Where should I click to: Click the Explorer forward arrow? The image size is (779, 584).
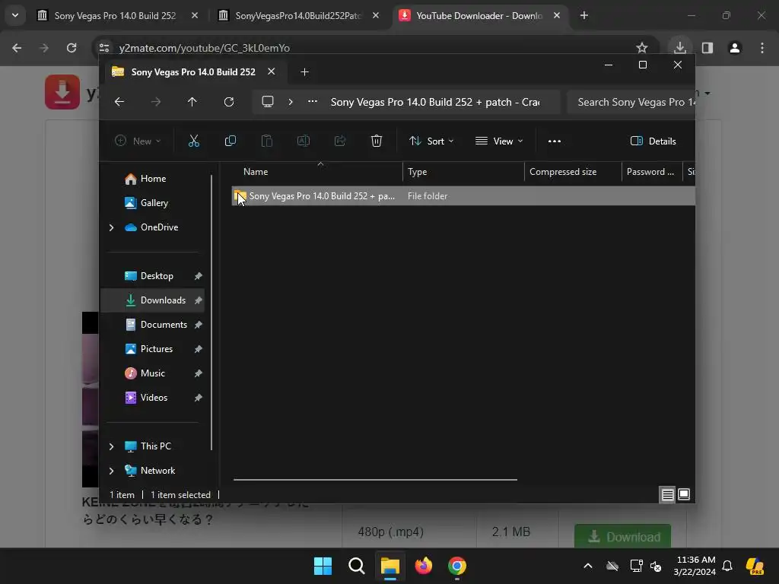[156, 102]
